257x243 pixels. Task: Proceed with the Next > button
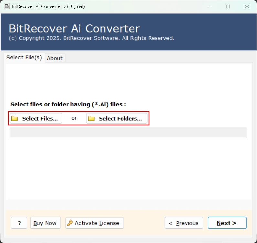pyautogui.click(x=227, y=223)
